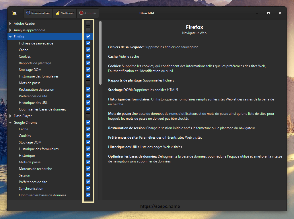The image size is (294, 219).
Task: Expand the Adobe Reader tree node
Action: point(10,24)
